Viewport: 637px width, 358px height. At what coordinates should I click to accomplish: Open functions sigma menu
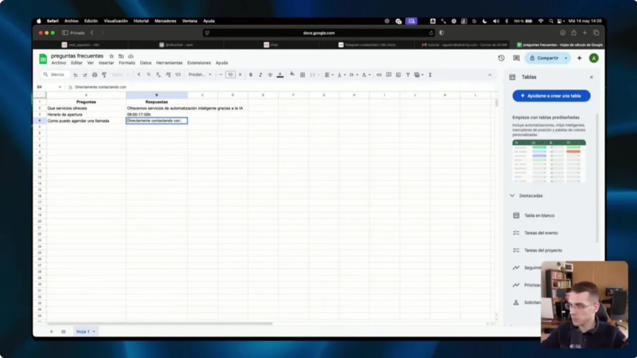430,75
